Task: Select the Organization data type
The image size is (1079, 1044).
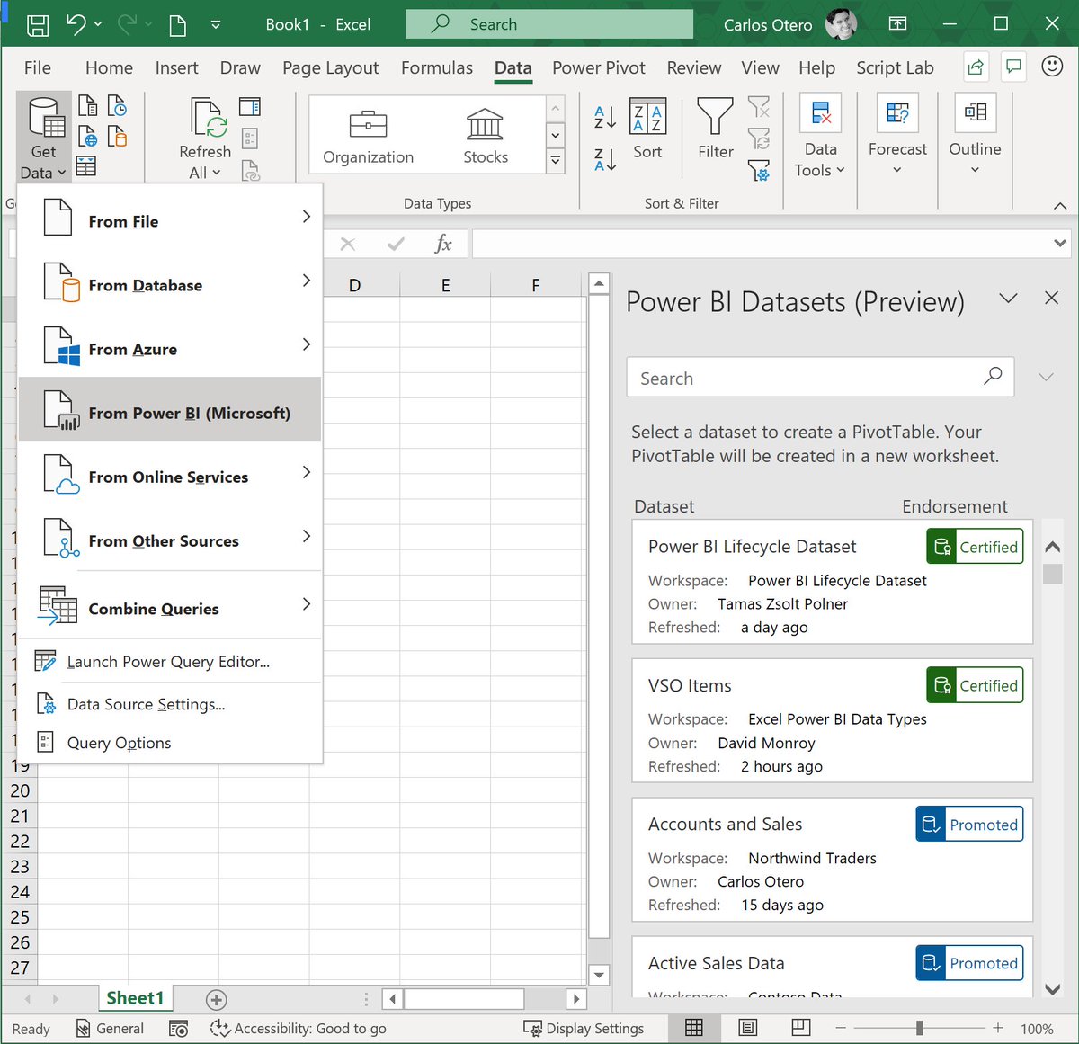Action: 369,137
